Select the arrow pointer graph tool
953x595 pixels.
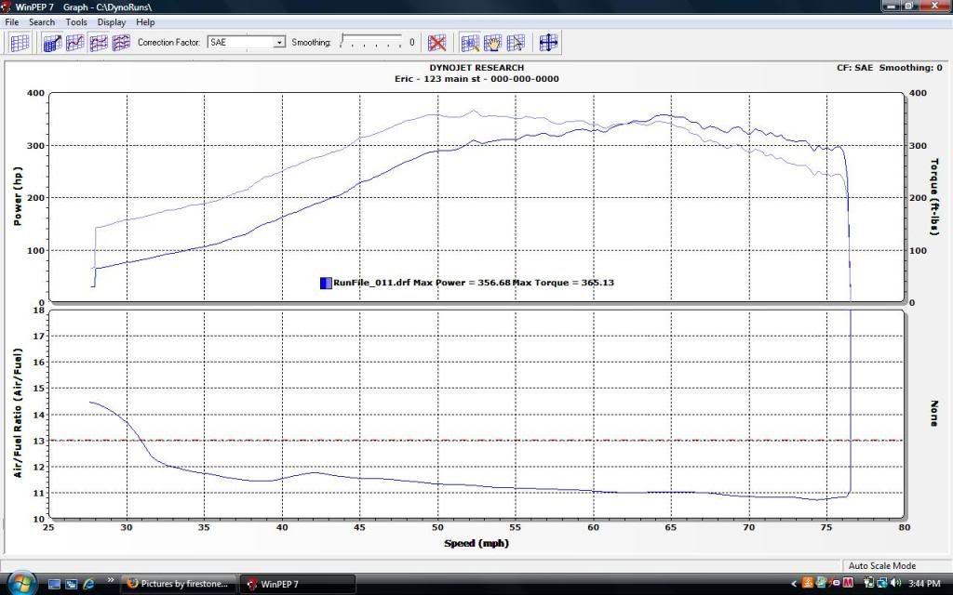(x=515, y=43)
